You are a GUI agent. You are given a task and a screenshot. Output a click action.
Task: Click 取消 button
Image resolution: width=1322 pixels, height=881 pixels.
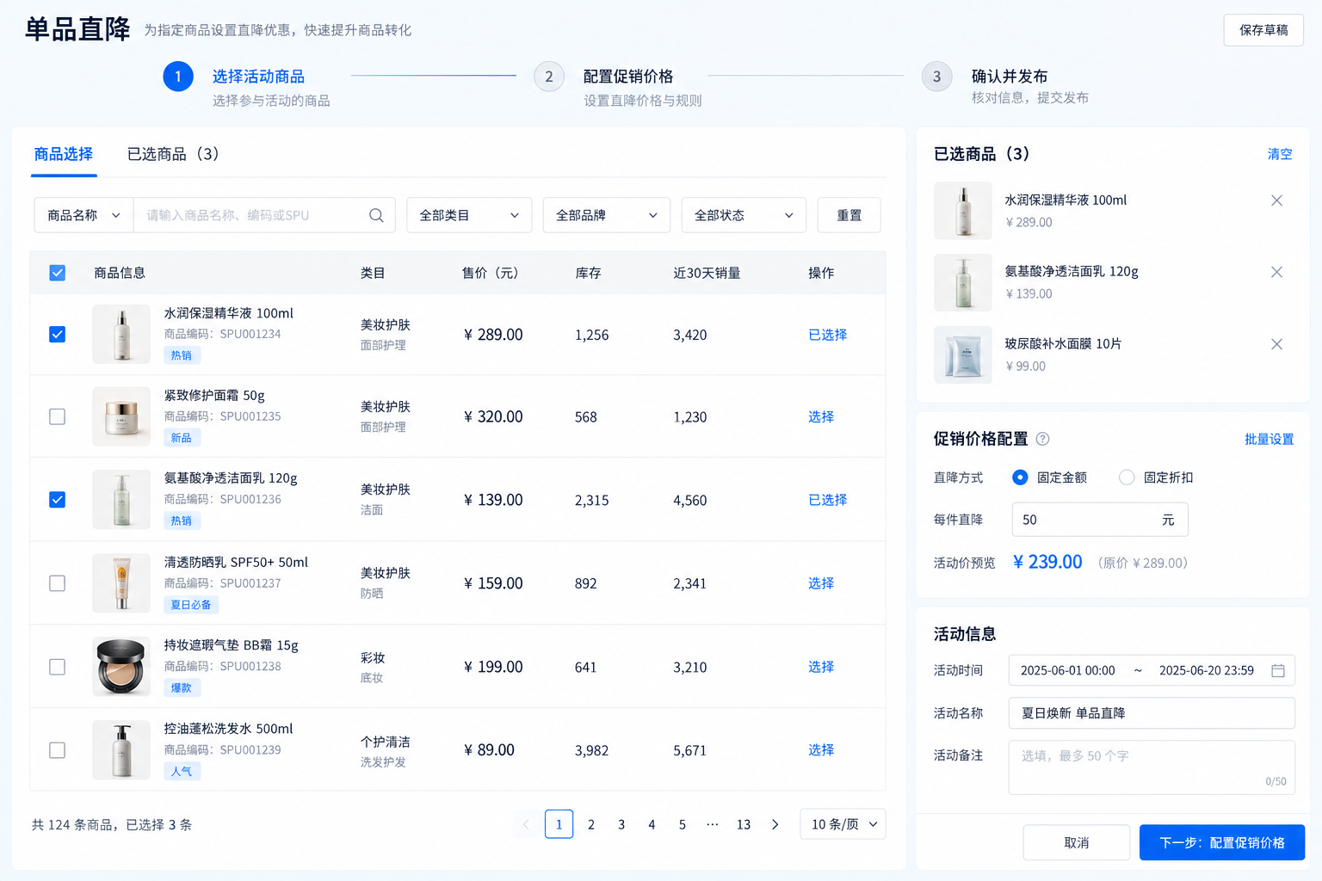click(1077, 842)
